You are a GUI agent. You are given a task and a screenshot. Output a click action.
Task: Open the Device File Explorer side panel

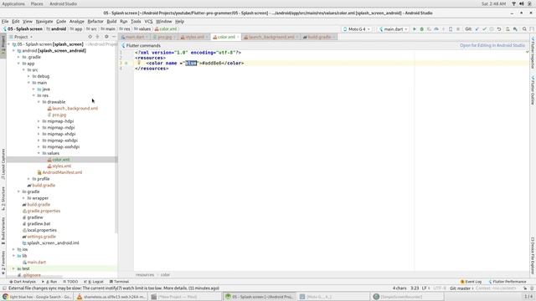click(533, 256)
